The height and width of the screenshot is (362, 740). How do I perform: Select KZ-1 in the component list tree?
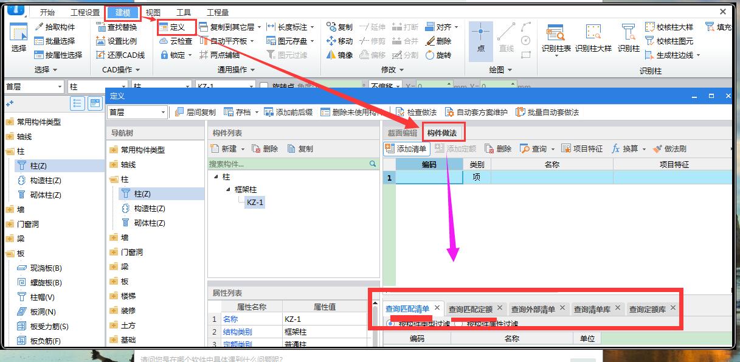[255, 203]
